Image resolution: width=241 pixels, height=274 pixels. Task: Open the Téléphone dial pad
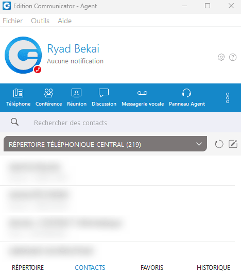point(18,97)
